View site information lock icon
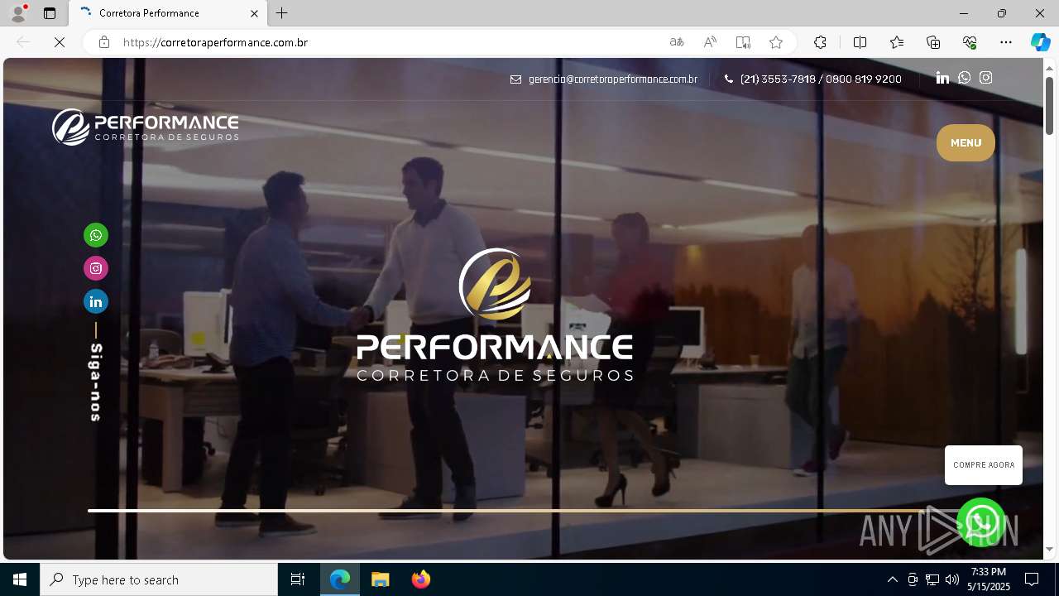Viewport: 1059px width, 596px height. pos(104,42)
